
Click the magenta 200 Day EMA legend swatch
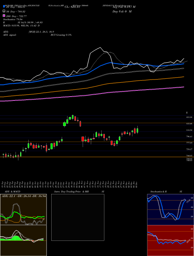point(4,16)
